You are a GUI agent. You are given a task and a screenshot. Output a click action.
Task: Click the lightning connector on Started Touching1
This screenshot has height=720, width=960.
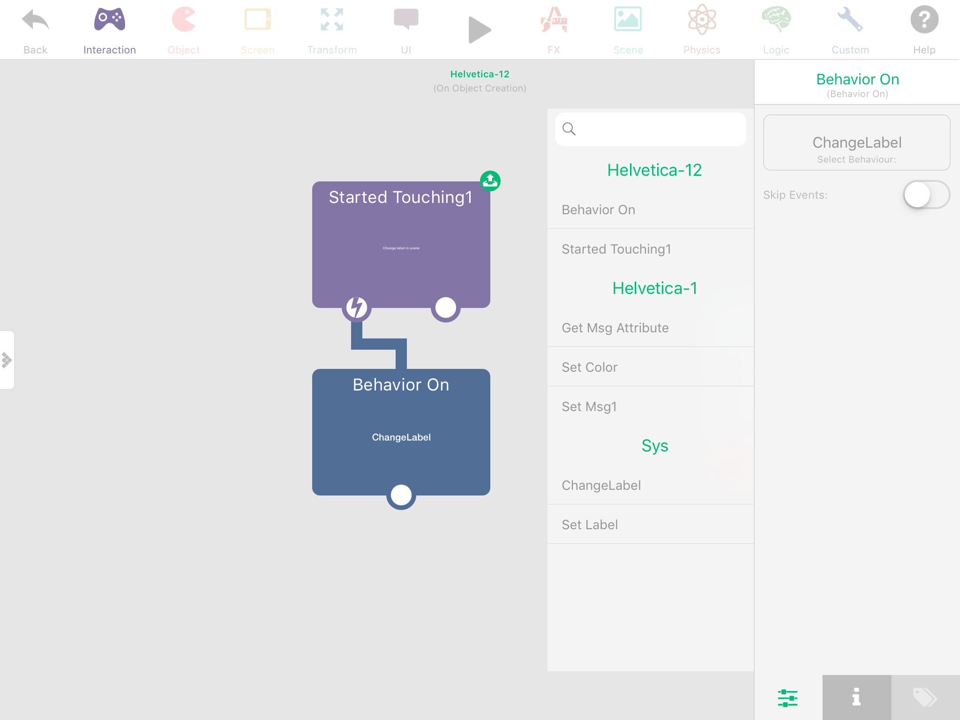[357, 307]
